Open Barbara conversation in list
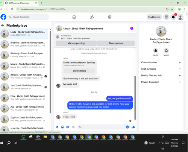 (x=24, y=76)
